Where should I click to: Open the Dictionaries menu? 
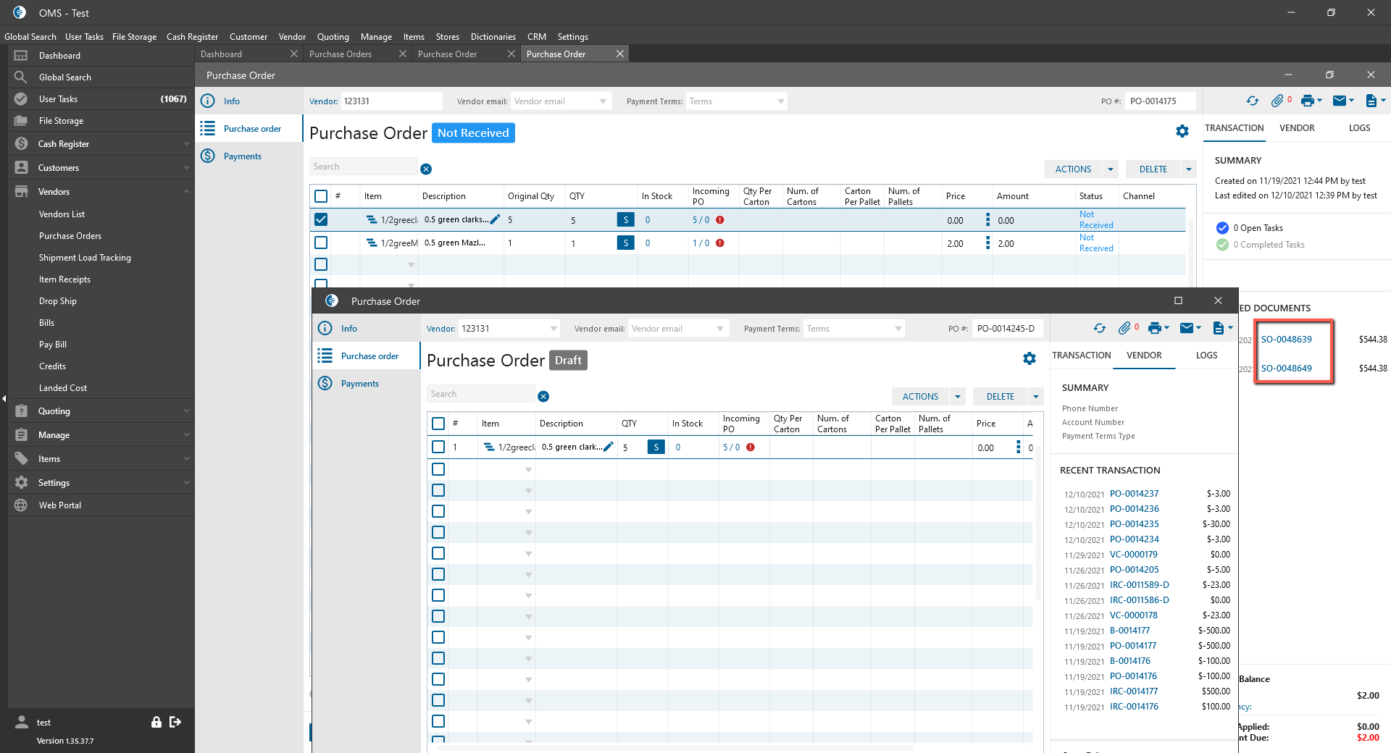(x=493, y=37)
